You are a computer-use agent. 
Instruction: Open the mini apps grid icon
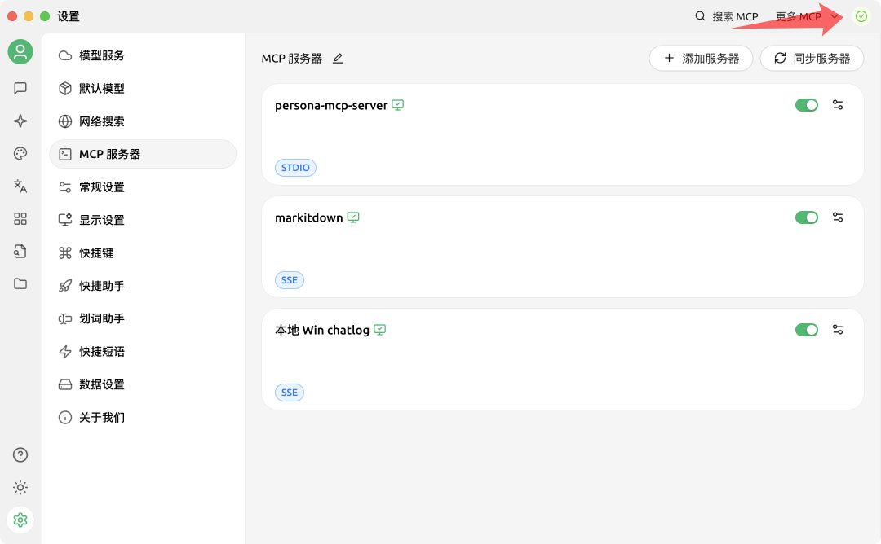click(20, 219)
